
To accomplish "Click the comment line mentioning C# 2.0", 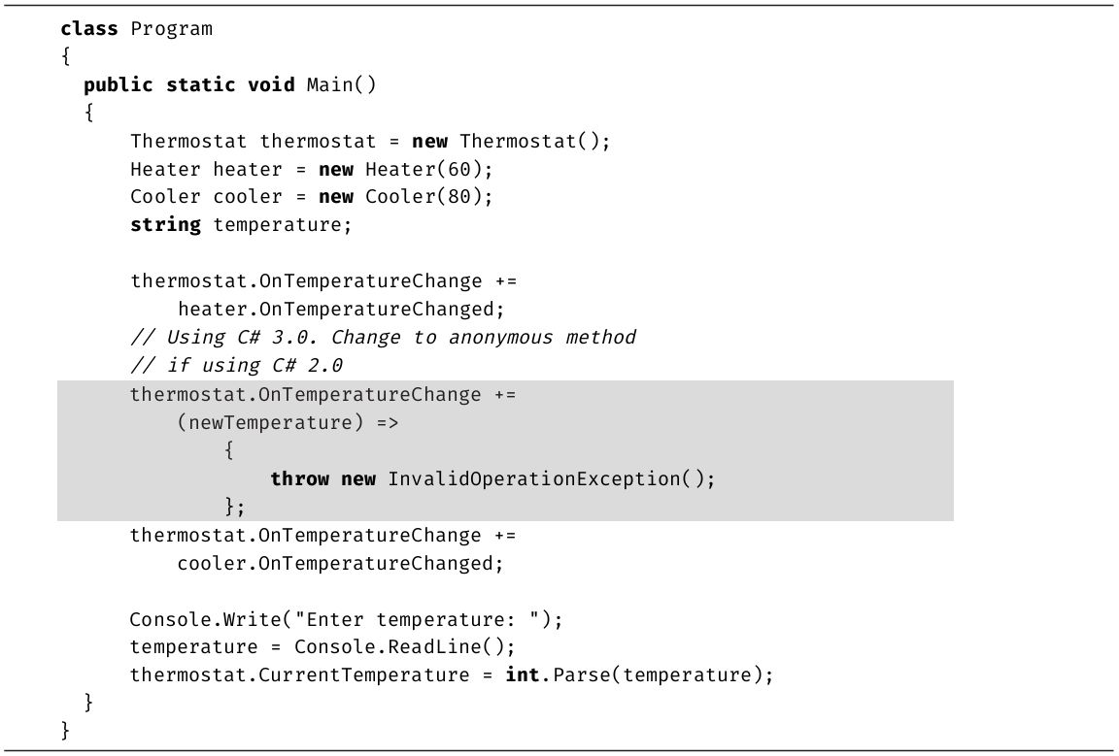I will [236, 366].
